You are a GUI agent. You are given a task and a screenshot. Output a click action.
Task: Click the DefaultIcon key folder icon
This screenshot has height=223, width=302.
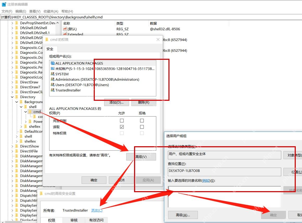tap(21, 131)
